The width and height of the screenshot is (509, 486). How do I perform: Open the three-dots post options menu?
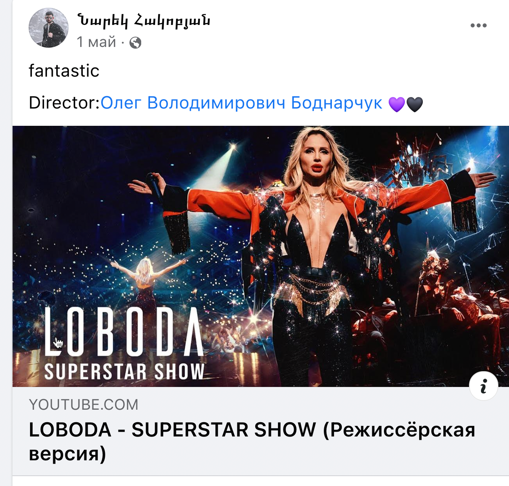(x=479, y=25)
